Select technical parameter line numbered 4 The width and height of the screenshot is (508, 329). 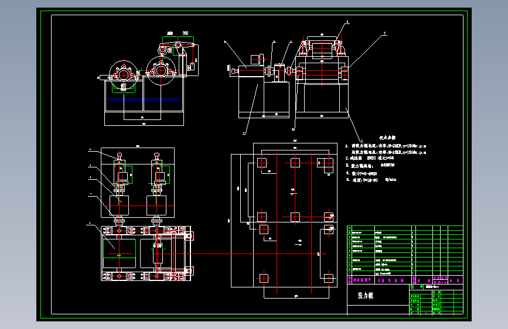click(x=362, y=173)
